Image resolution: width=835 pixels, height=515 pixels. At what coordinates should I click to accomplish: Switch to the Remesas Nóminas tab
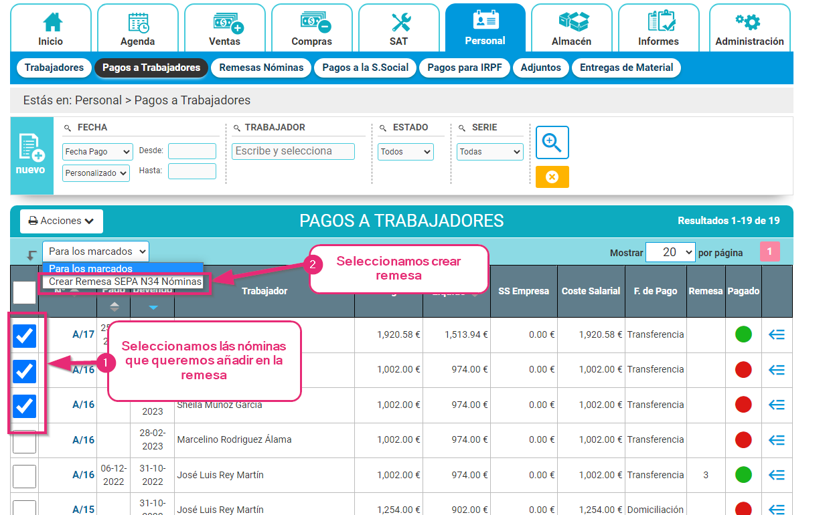pyautogui.click(x=260, y=68)
